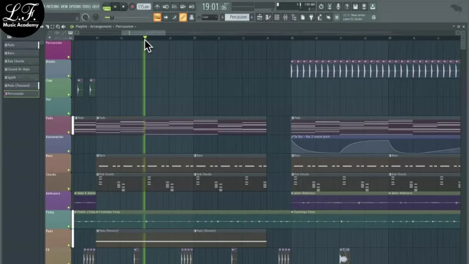
Task: Click the undo arrow icon
Action: [x=321, y=7]
